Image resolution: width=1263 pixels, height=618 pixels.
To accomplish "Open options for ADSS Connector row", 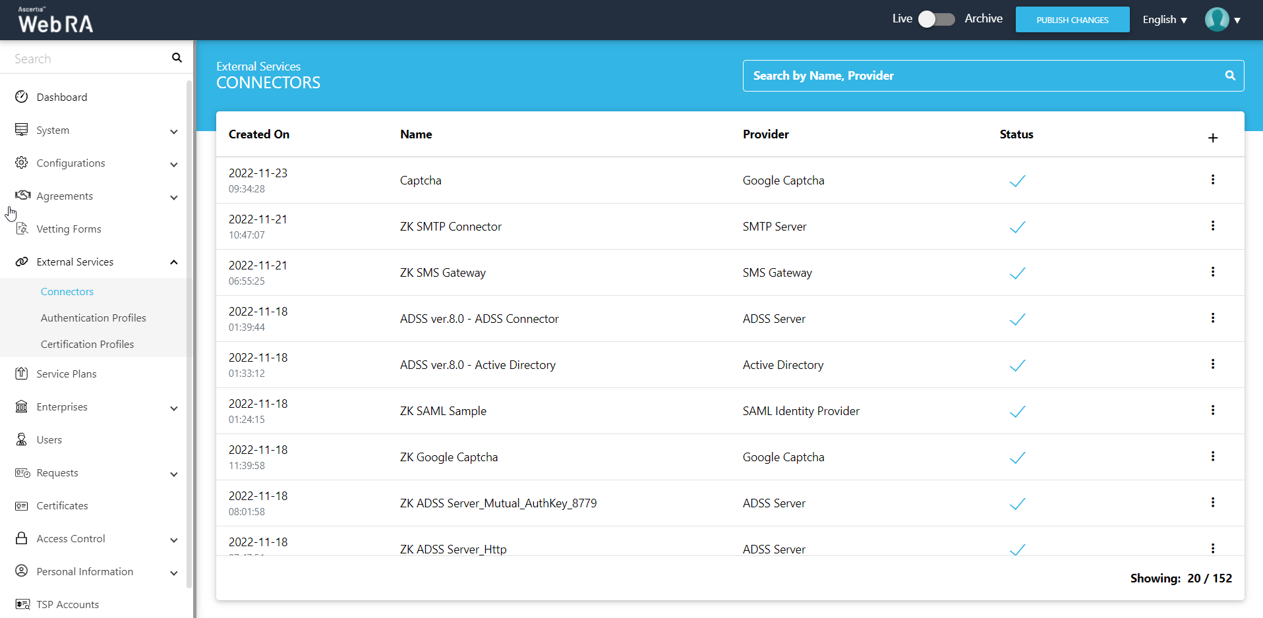I will [1212, 318].
